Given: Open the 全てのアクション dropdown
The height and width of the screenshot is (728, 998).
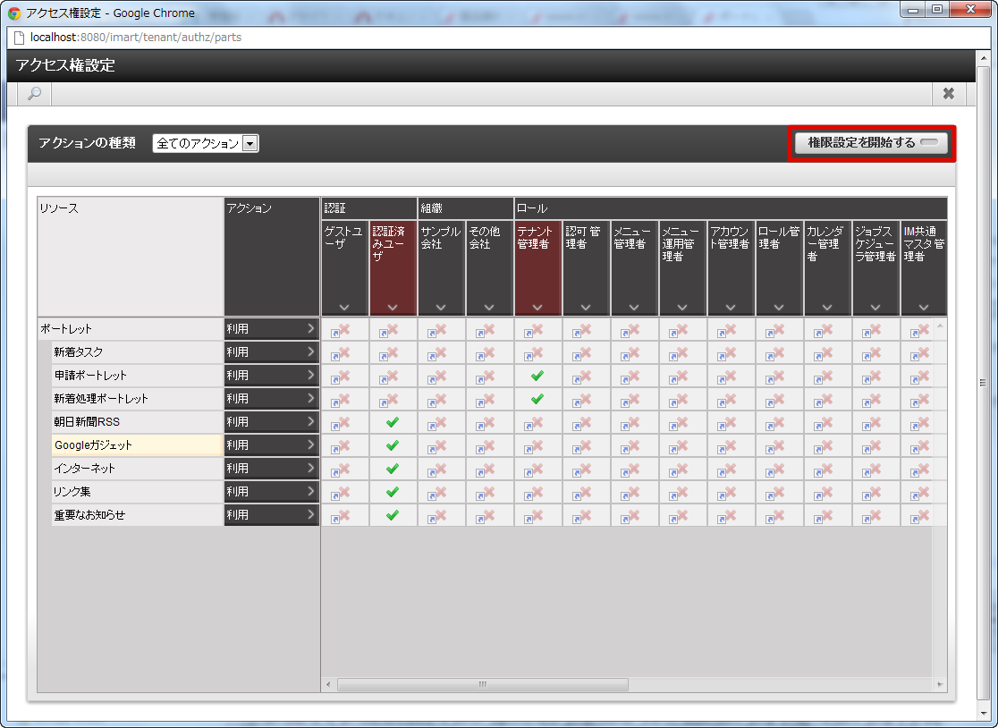Looking at the screenshot, I should (206, 143).
